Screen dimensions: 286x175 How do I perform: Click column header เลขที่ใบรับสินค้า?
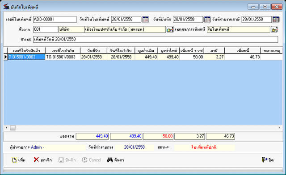[x=26, y=50]
